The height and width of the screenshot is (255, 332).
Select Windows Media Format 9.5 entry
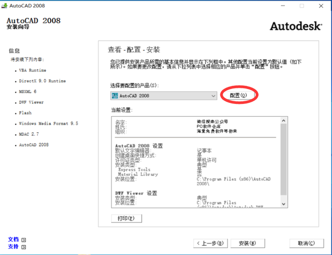tap(49, 123)
